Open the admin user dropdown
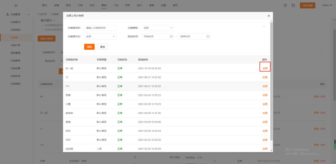This screenshot has width=336, height=164. (327, 5)
